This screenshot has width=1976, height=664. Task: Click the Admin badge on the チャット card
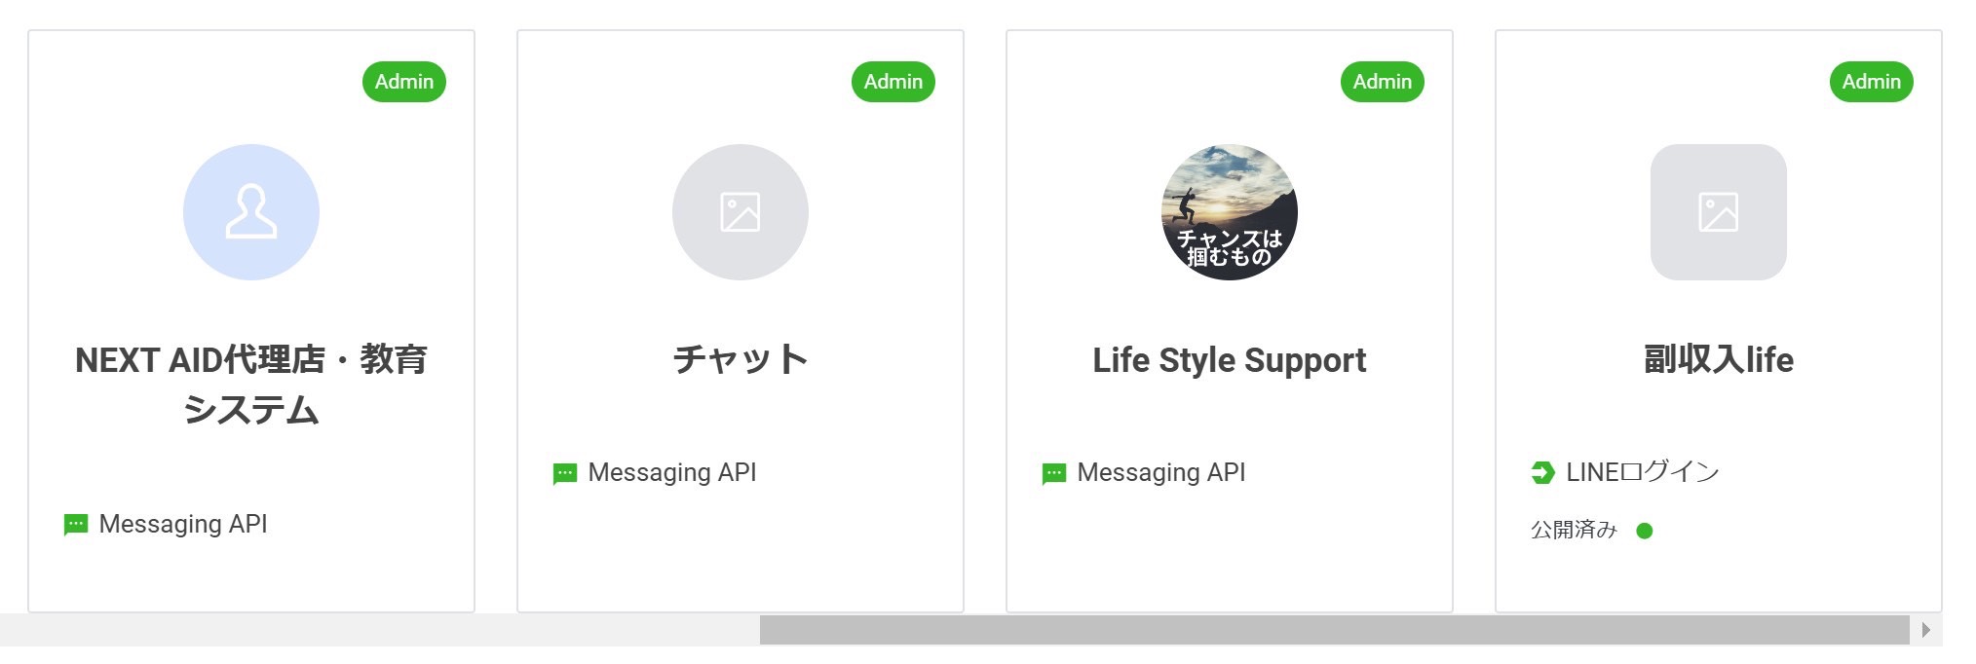[893, 82]
